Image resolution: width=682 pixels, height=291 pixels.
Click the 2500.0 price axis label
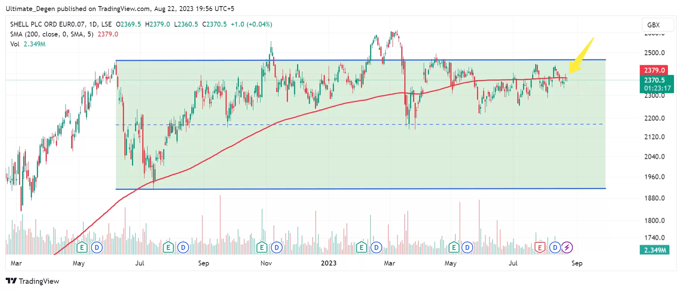click(x=655, y=53)
